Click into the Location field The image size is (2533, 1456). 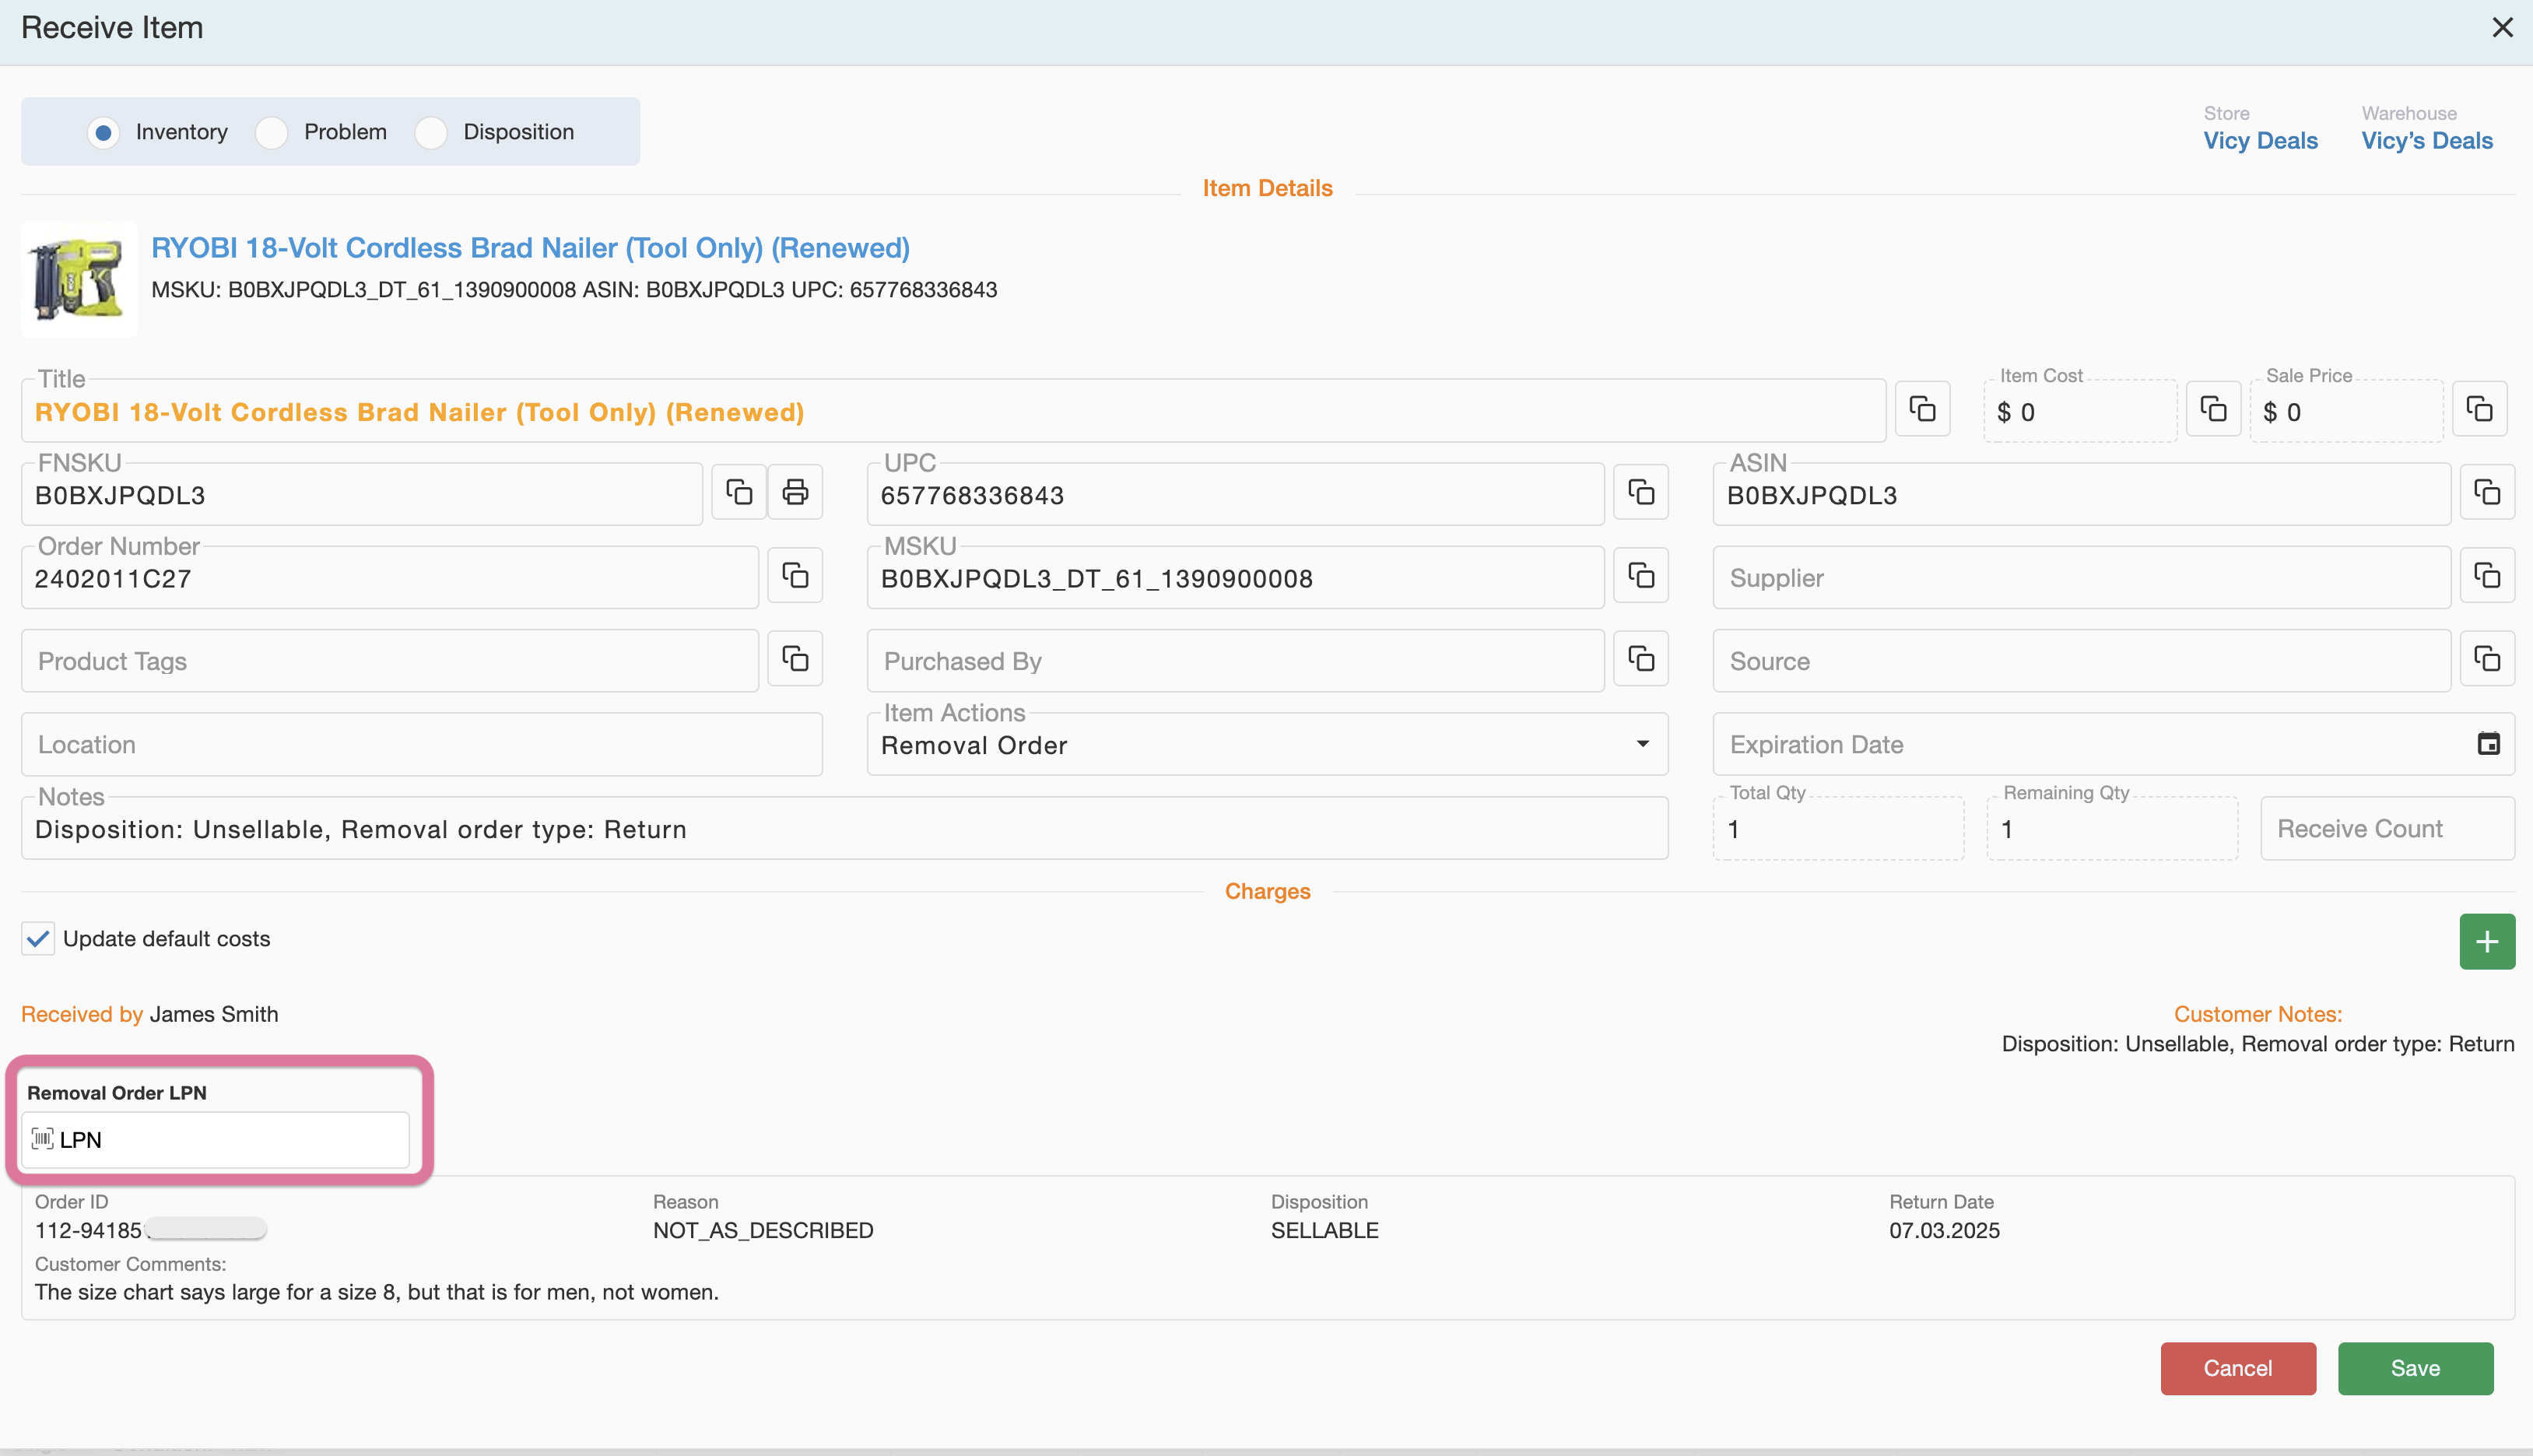(422, 744)
